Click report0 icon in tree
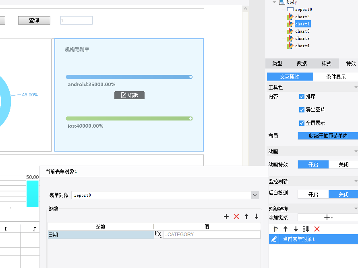This screenshot has width=358, height=268. [x=290, y=9]
